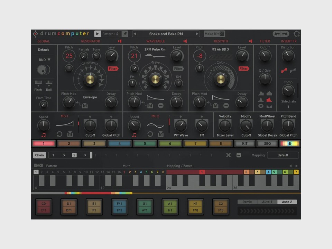Select the red soft distortion curve icon
The width and height of the screenshot is (332, 249).
(x=284, y=71)
